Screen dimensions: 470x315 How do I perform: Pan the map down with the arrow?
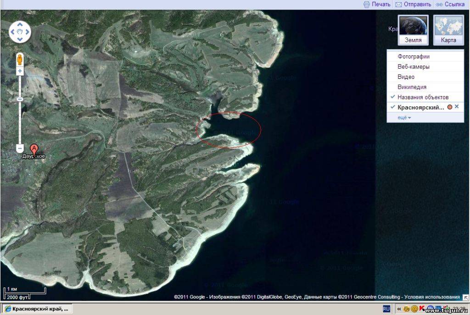(20, 39)
